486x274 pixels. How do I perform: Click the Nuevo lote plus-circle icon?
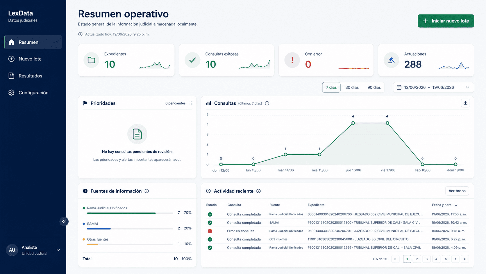coord(11,59)
